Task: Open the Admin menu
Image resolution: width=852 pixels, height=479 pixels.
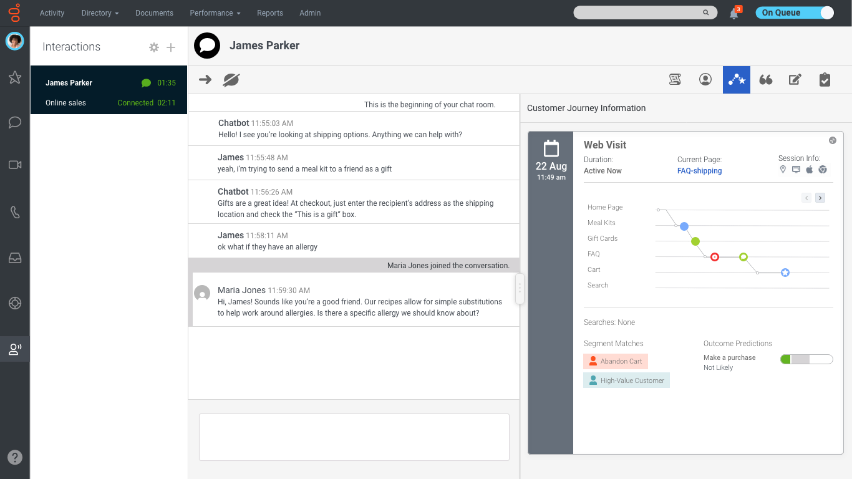Action: pos(310,12)
